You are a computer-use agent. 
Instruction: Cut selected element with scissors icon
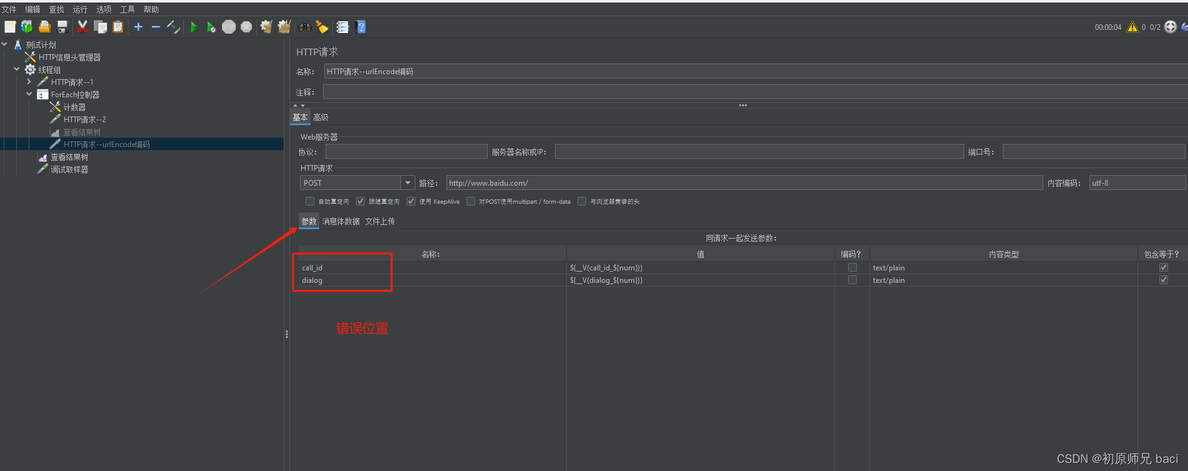[x=82, y=27]
